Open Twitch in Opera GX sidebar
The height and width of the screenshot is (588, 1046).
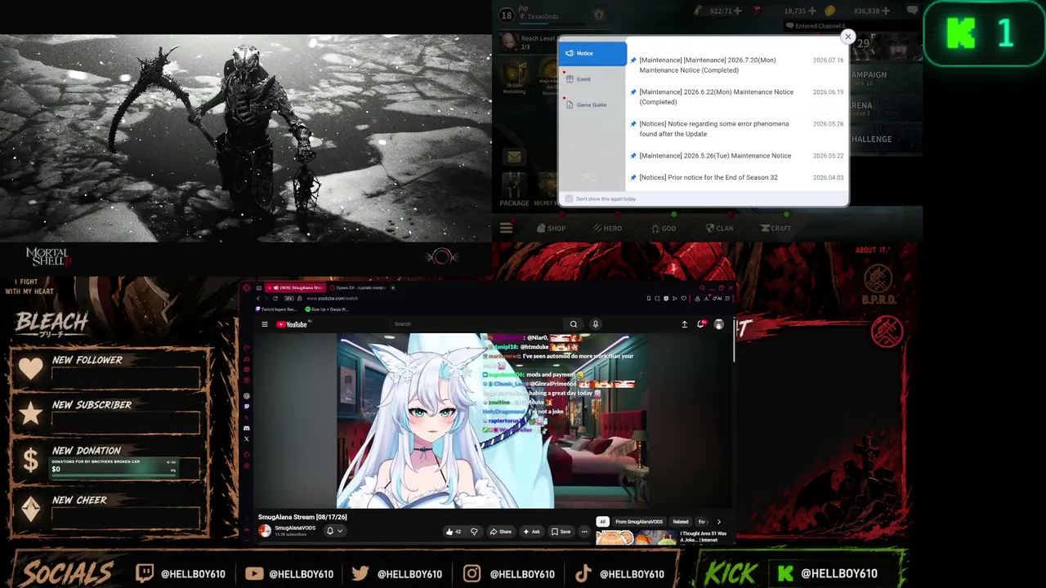pos(247,407)
